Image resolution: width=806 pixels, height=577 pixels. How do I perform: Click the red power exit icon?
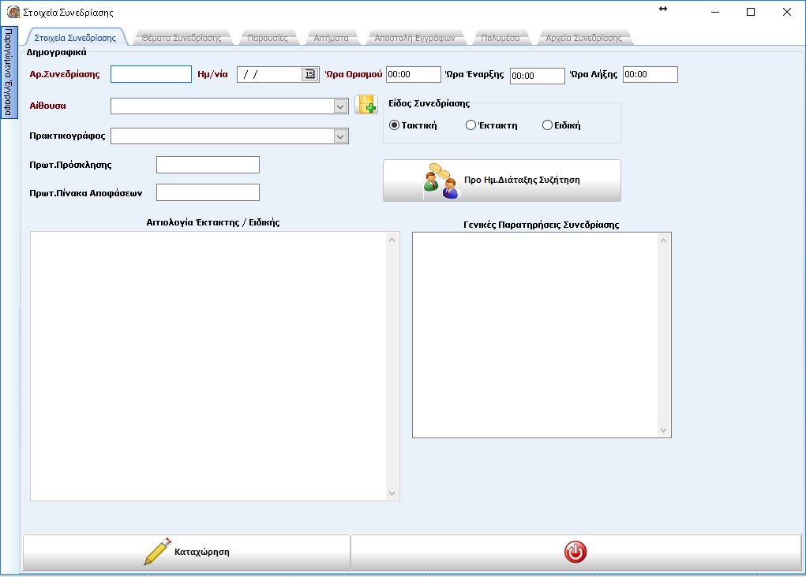(x=575, y=553)
